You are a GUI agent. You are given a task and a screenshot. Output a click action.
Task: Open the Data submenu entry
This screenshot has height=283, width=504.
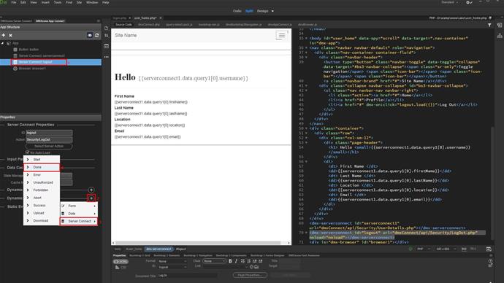coord(79,214)
